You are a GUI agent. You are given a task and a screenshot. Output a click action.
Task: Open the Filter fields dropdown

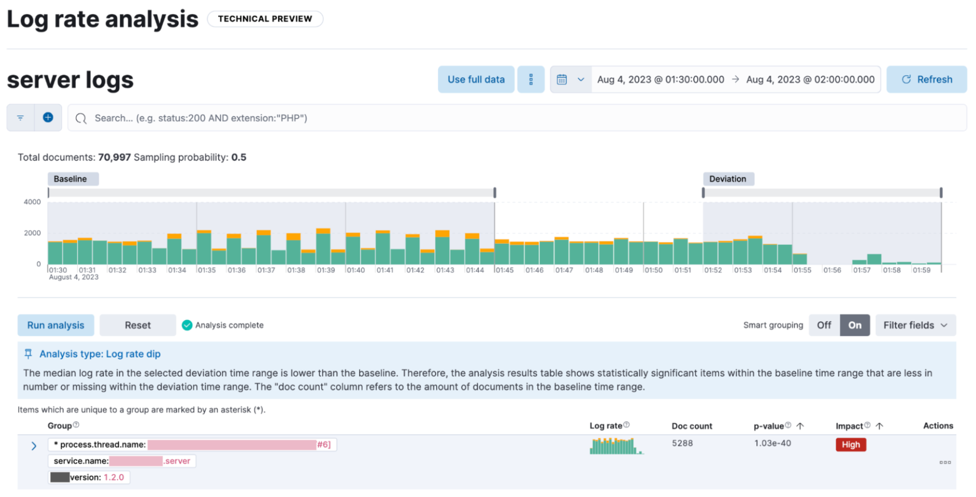pos(915,325)
